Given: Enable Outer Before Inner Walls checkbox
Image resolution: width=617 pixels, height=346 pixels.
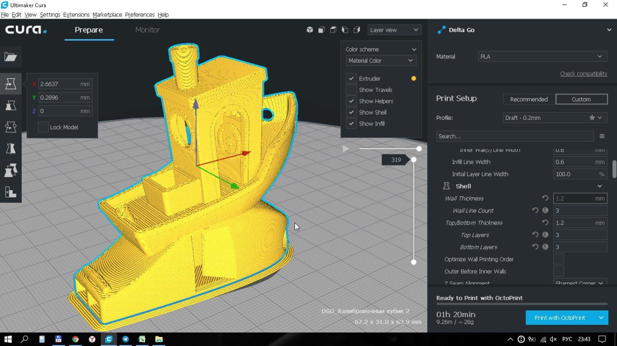Looking at the screenshot, I should (559, 271).
